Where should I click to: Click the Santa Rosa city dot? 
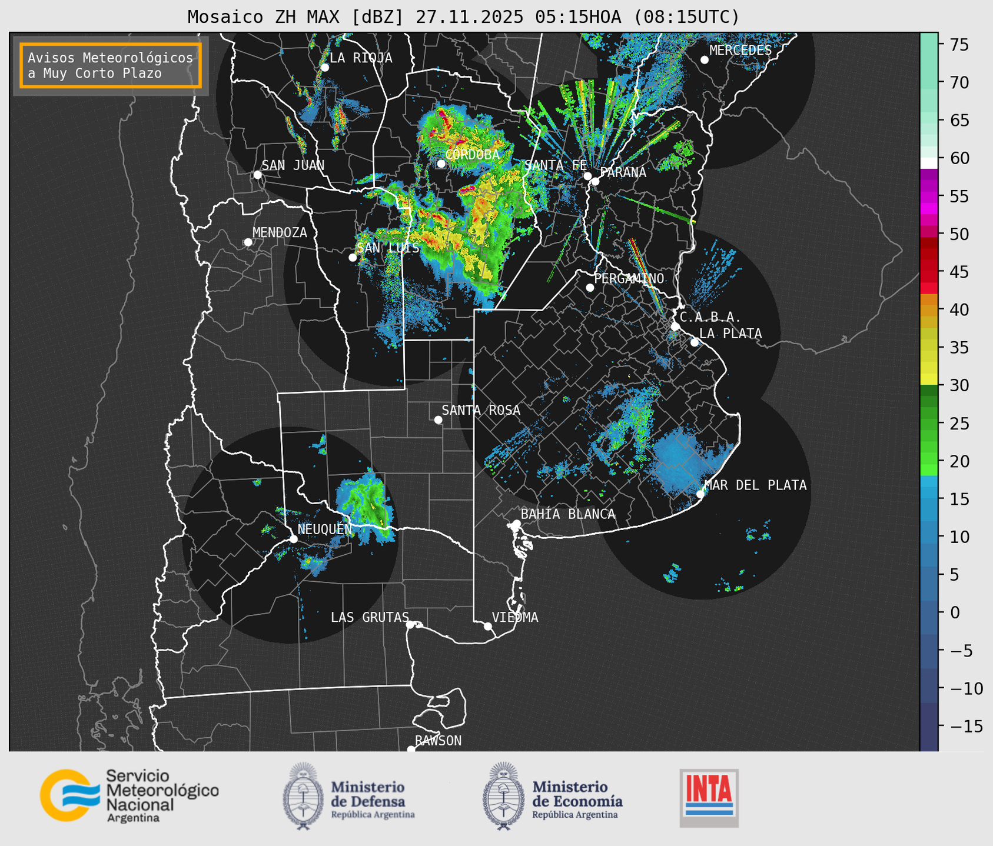tap(438, 419)
